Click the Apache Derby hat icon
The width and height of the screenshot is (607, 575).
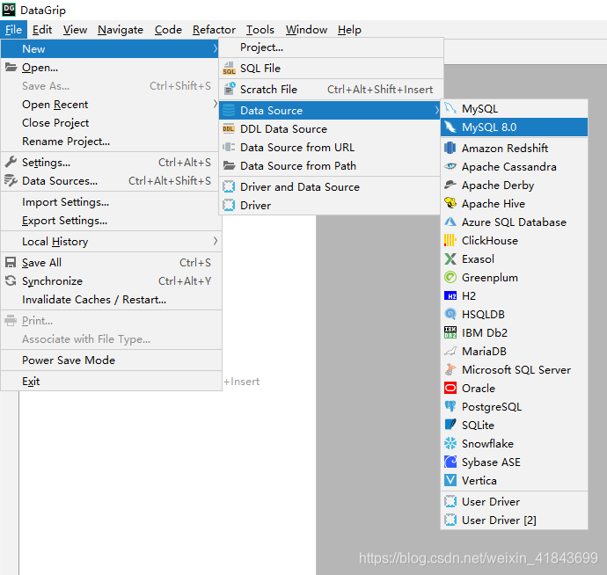[x=450, y=185]
